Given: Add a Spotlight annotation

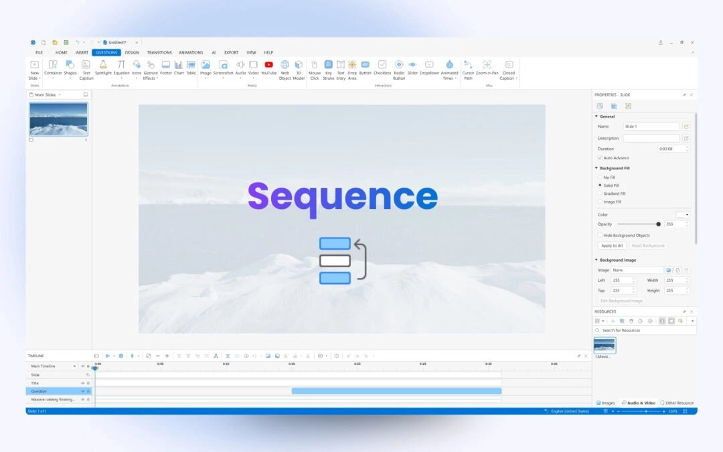Looking at the screenshot, I should pos(103,68).
